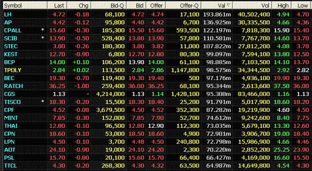This screenshot has width=312, height=171.
Task: Click the Offer column header
Action: click(156, 5)
